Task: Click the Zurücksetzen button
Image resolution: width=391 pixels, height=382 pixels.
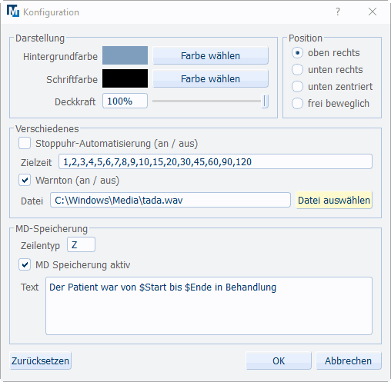Action: tap(40, 360)
